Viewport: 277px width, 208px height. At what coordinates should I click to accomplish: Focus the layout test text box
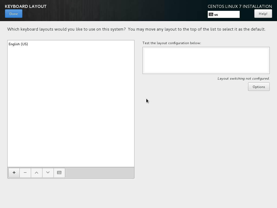[206, 60]
